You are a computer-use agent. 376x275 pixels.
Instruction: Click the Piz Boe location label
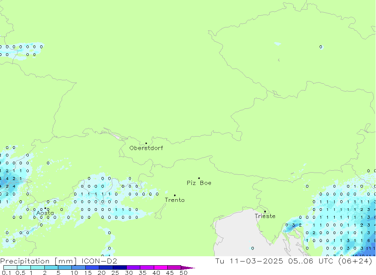tap(199, 183)
